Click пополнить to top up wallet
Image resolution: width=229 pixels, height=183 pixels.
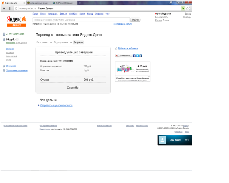[x=11, y=43]
